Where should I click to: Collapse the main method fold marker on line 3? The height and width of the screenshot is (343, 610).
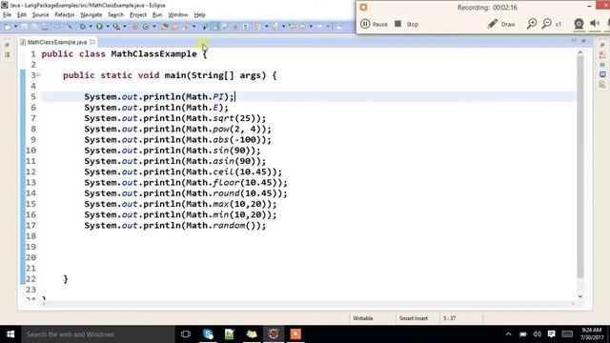click(38, 75)
